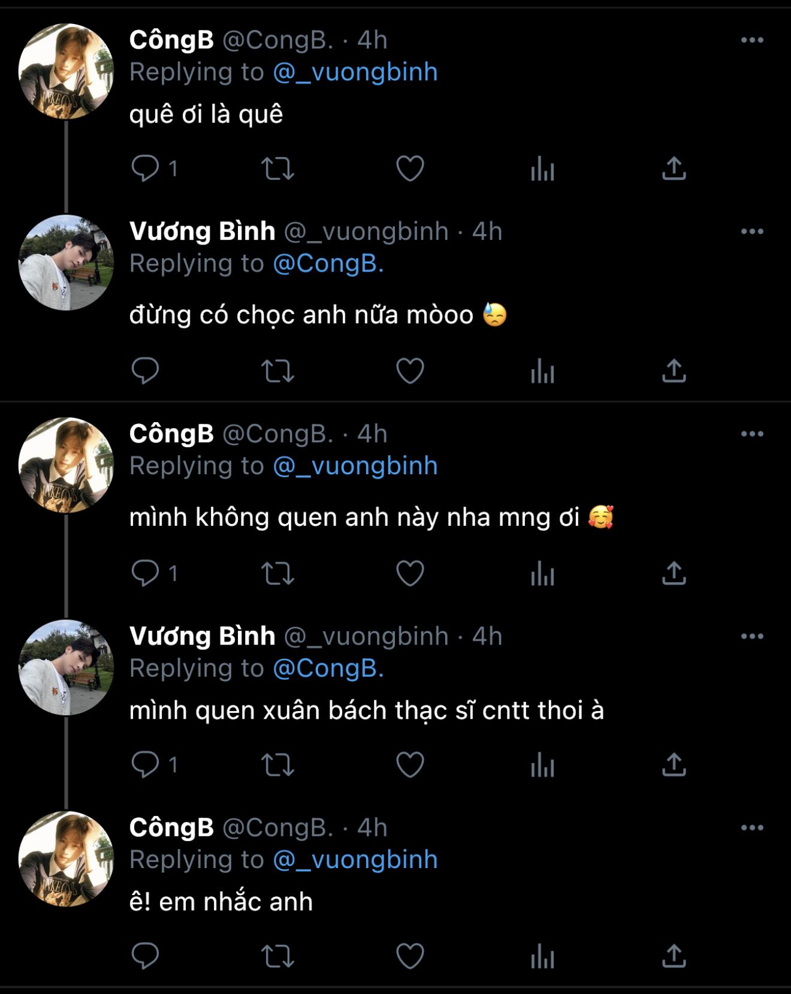Viewport: 791px width, 994px height.
Task: Open more options on "đừng có chọc anh" tweet
Action: (752, 231)
